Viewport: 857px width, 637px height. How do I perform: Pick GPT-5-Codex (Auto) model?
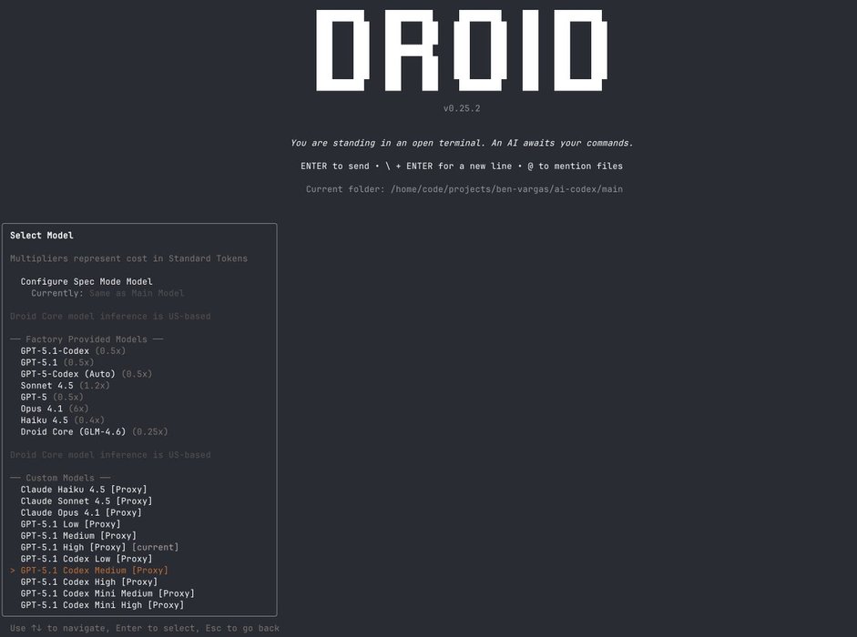[87, 374]
